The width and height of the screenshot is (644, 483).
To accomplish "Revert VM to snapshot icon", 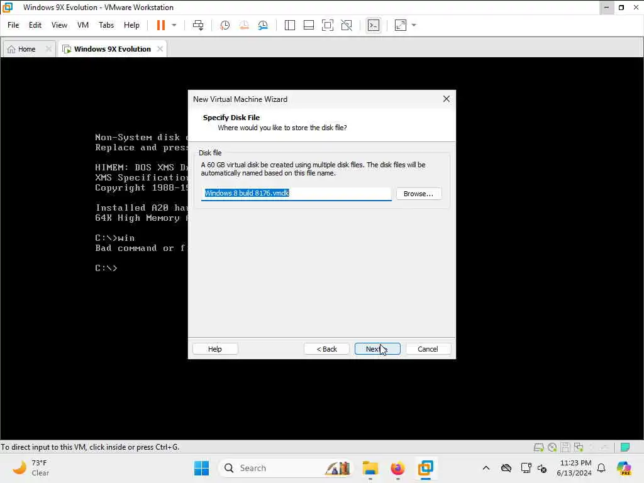I will (244, 25).
